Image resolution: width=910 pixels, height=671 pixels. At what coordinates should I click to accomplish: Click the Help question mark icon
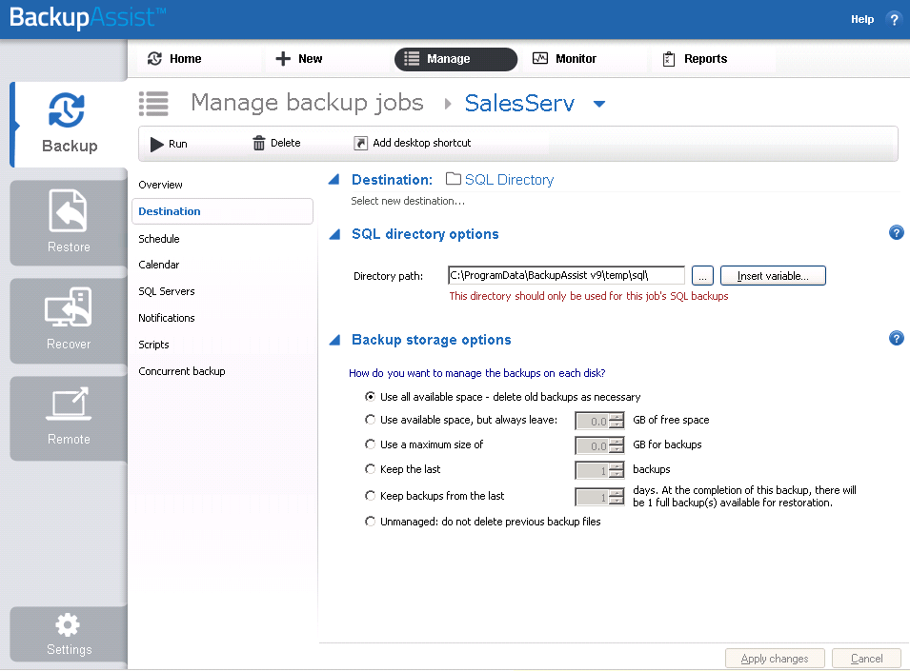coord(894,19)
